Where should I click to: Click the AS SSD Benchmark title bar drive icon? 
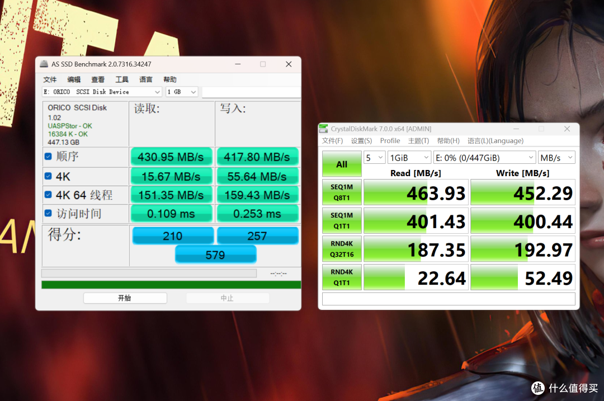[x=44, y=64]
